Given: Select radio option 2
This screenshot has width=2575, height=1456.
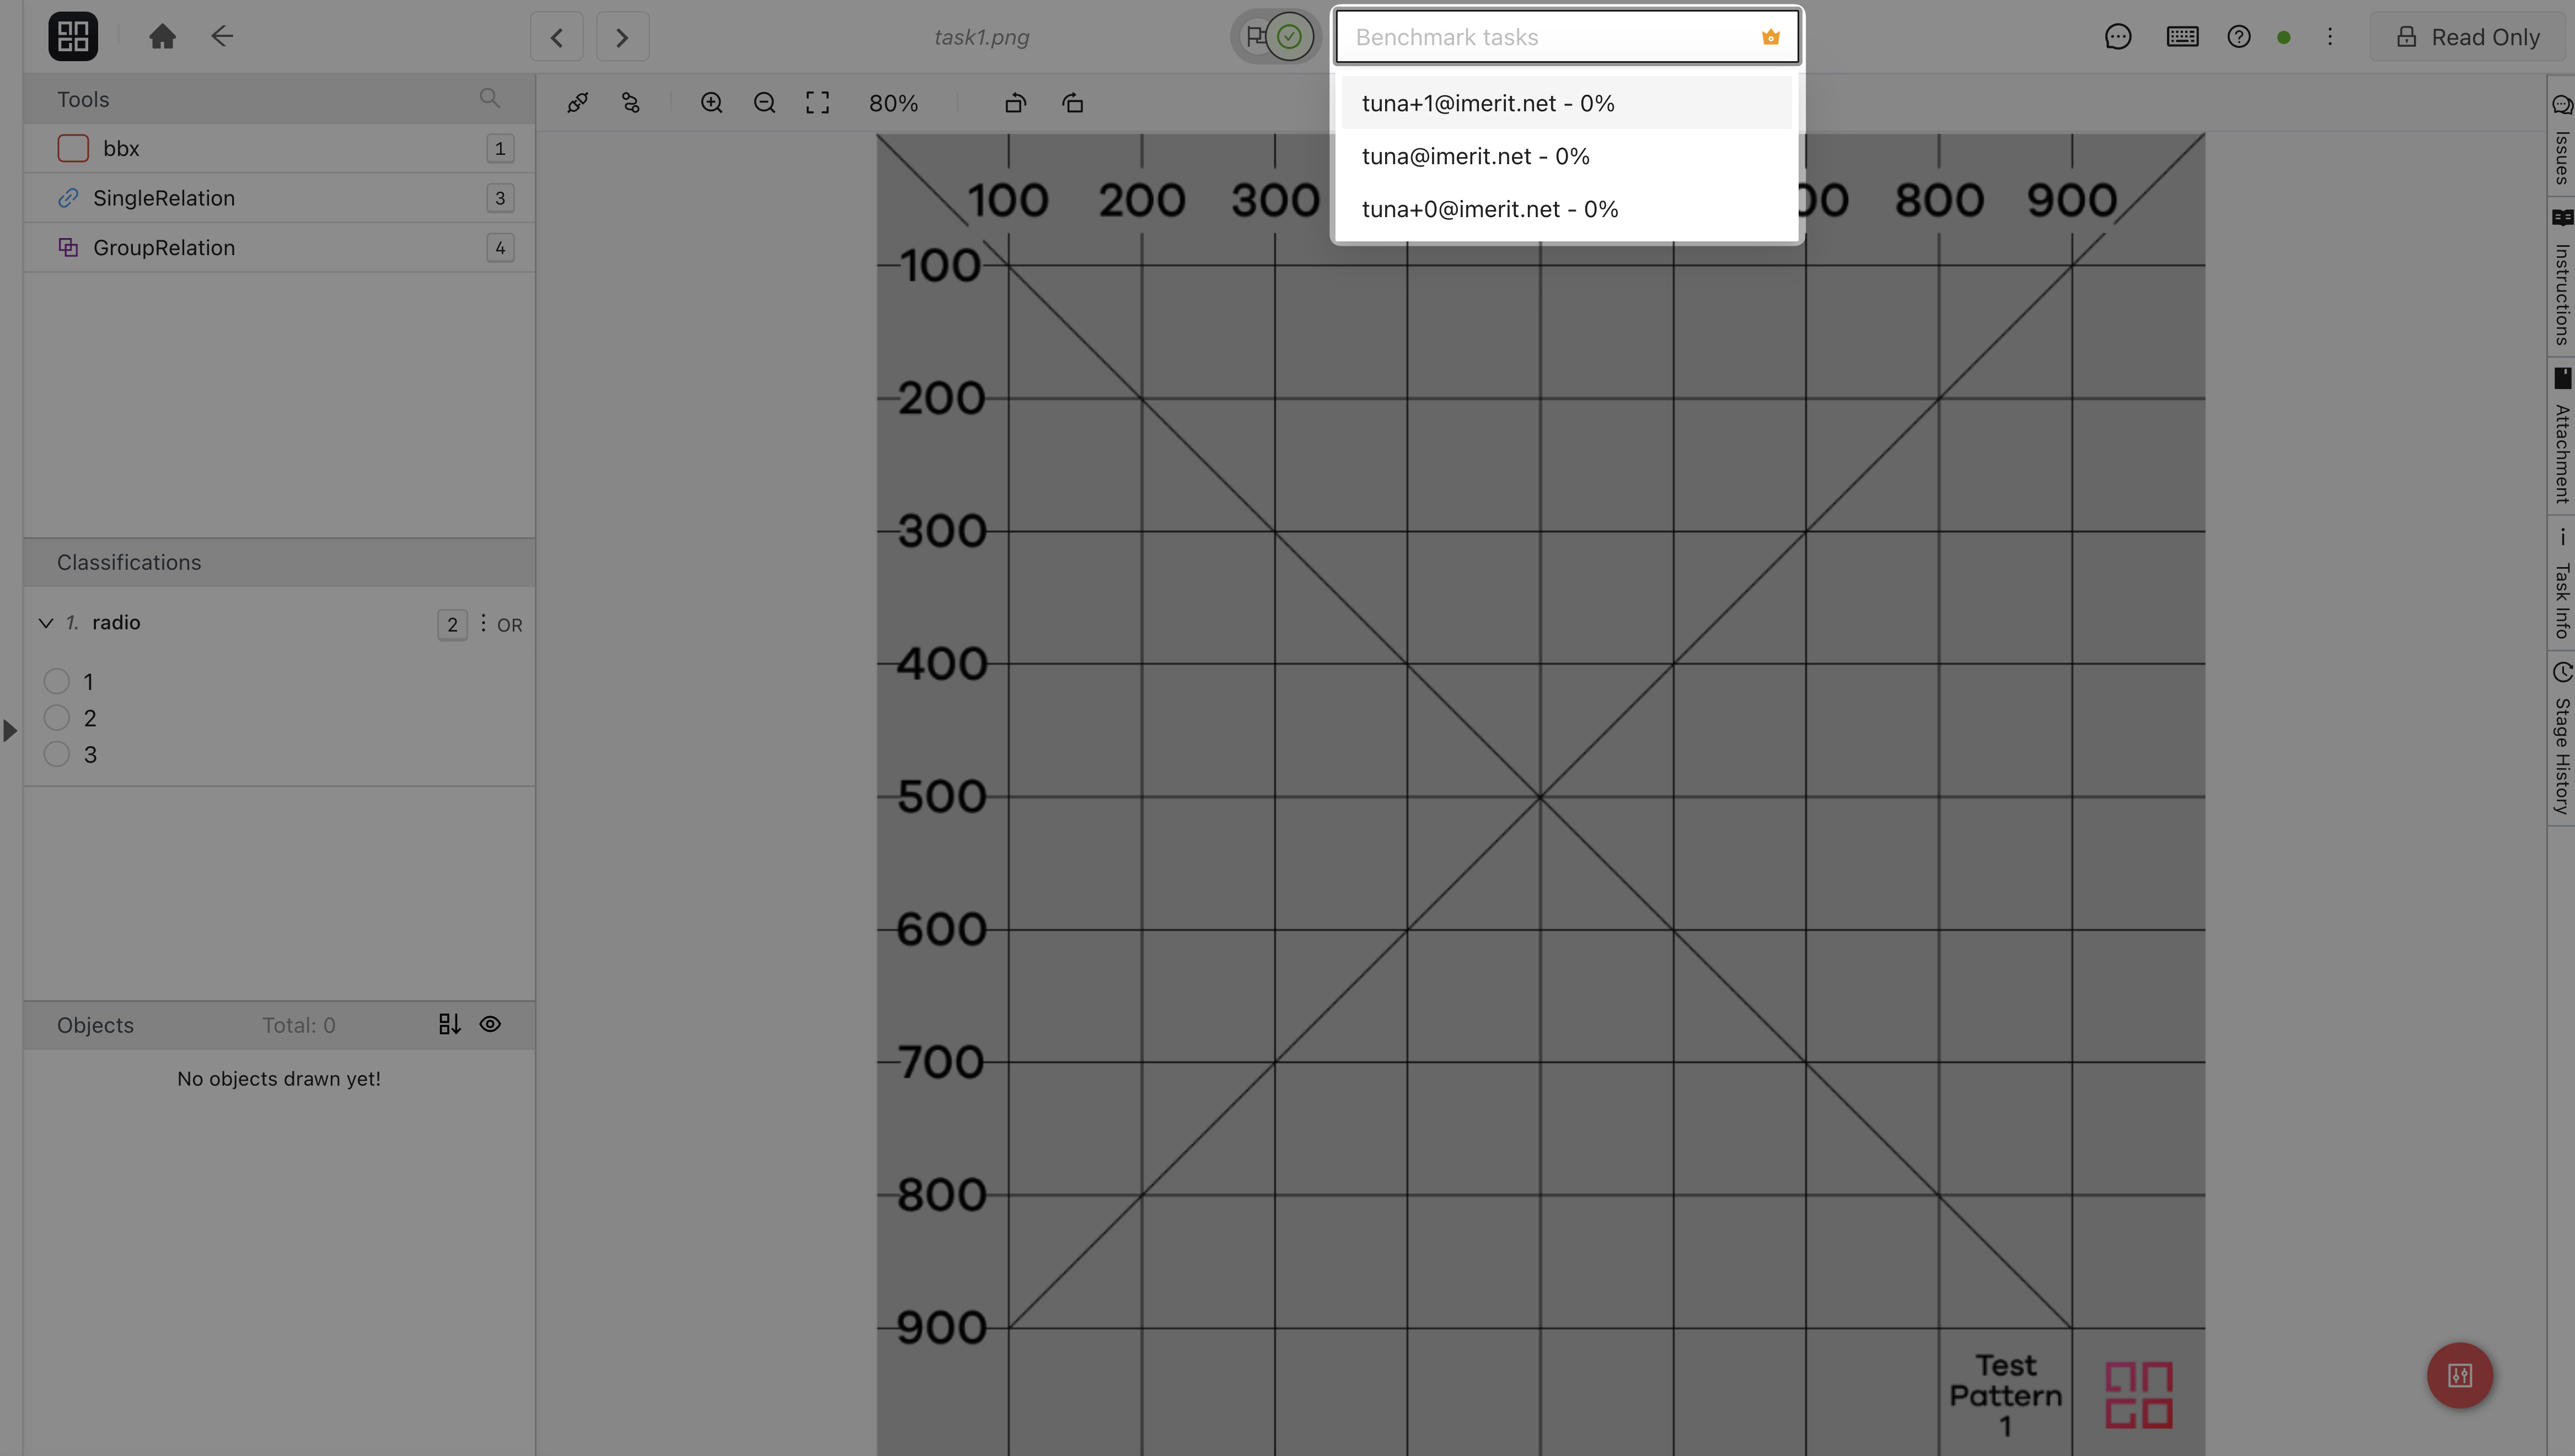Looking at the screenshot, I should point(57,718).
